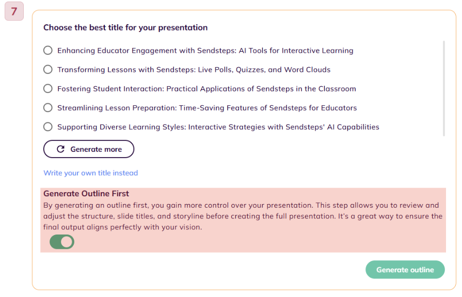Click the outline description paragraph in pink box
Image resolution: width=462 pixels, height=297 pixels.
[x=243, y=216]
